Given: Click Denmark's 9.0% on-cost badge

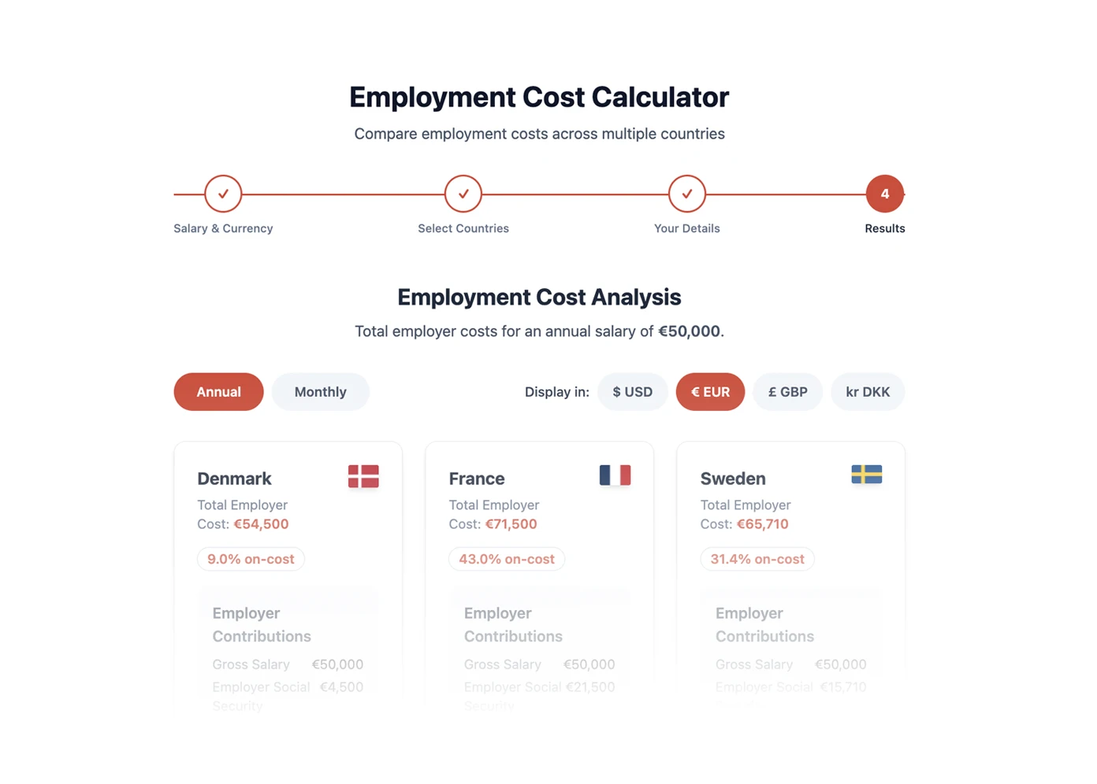Looking at the screenshot, I should coord(251,559).
